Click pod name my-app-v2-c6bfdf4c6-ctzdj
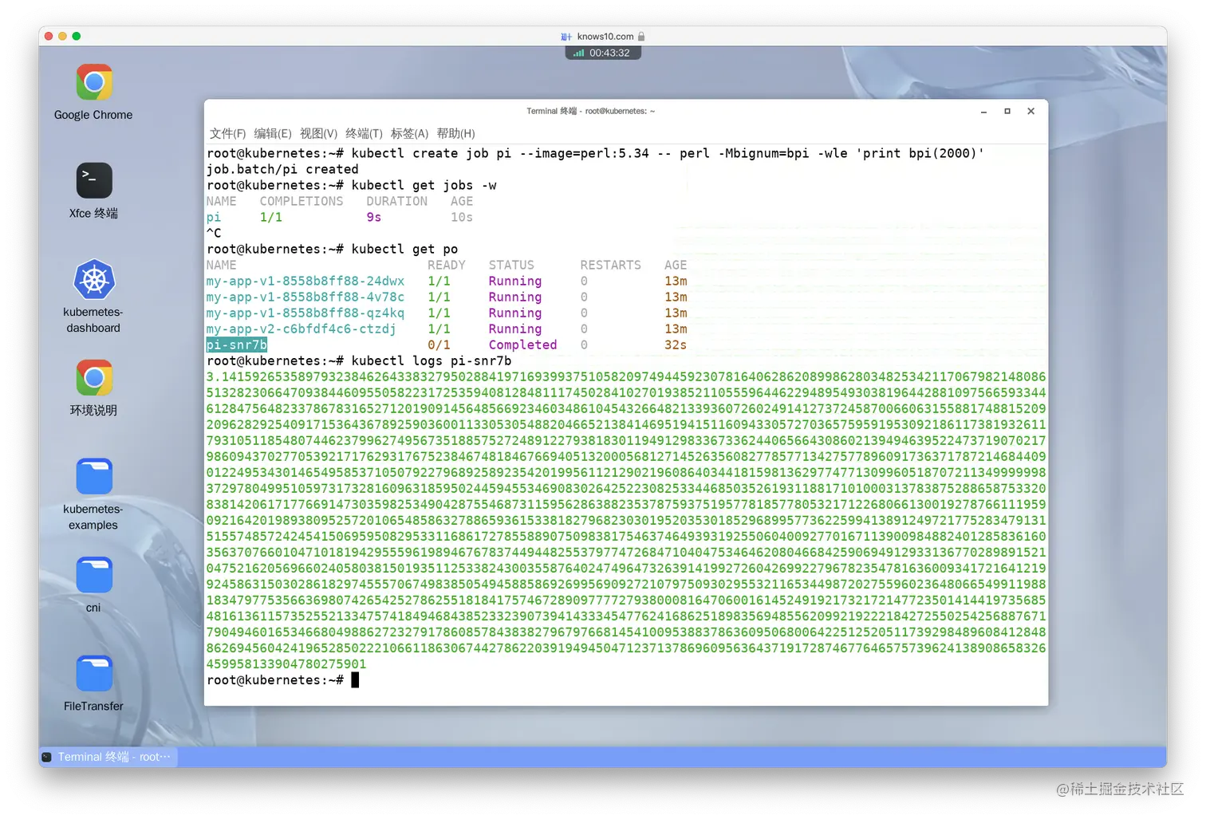The height and width of the screenshot is (819, 1206). pos(301,329)
